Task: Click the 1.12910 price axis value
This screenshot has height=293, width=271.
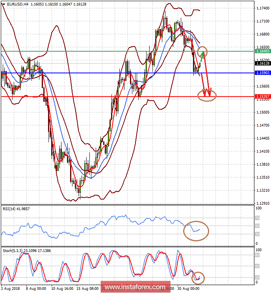Action: click(263, 203)
